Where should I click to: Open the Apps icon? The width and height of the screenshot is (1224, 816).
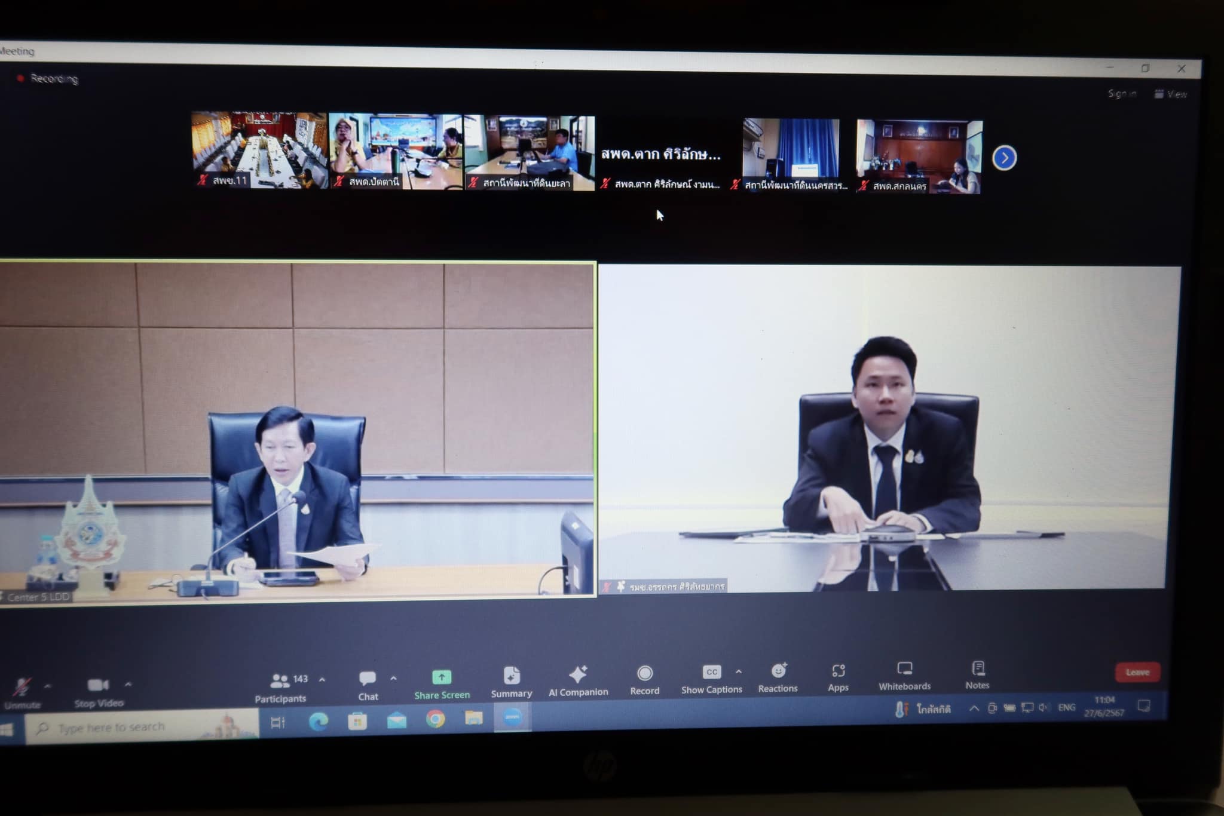pos(838,671)
